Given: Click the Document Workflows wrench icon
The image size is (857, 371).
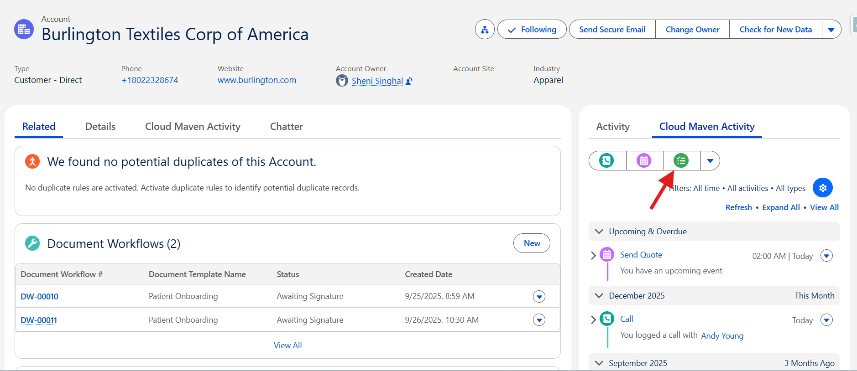Looking at the screenshot, I should (x=32, y=243).
